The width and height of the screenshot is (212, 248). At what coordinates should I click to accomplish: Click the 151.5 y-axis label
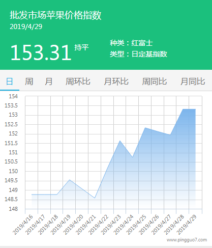point(11,143)
